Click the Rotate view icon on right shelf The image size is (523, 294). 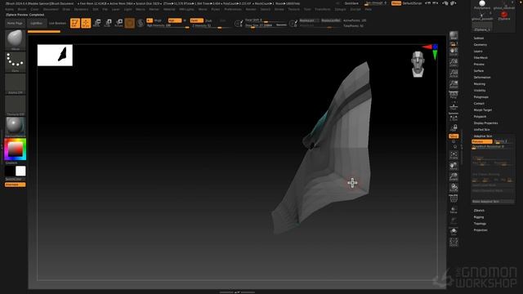coord(454,188)
